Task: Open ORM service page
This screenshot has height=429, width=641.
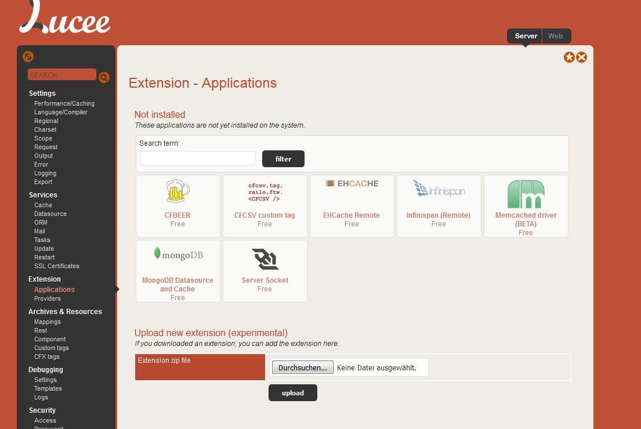Action: [41, 222]
